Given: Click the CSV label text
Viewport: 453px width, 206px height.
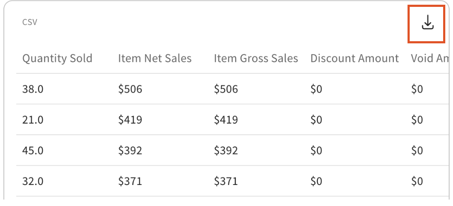Looking at the screenshot, I should coord(30,22).
